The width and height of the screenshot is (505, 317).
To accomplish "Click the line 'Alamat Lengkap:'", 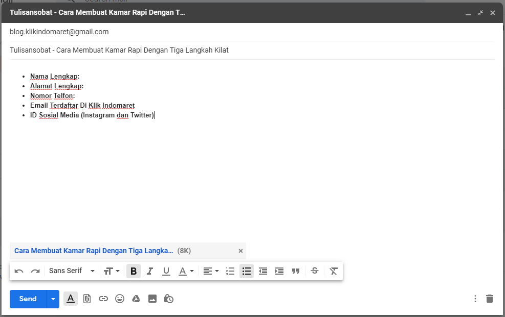I will (57, 86).
